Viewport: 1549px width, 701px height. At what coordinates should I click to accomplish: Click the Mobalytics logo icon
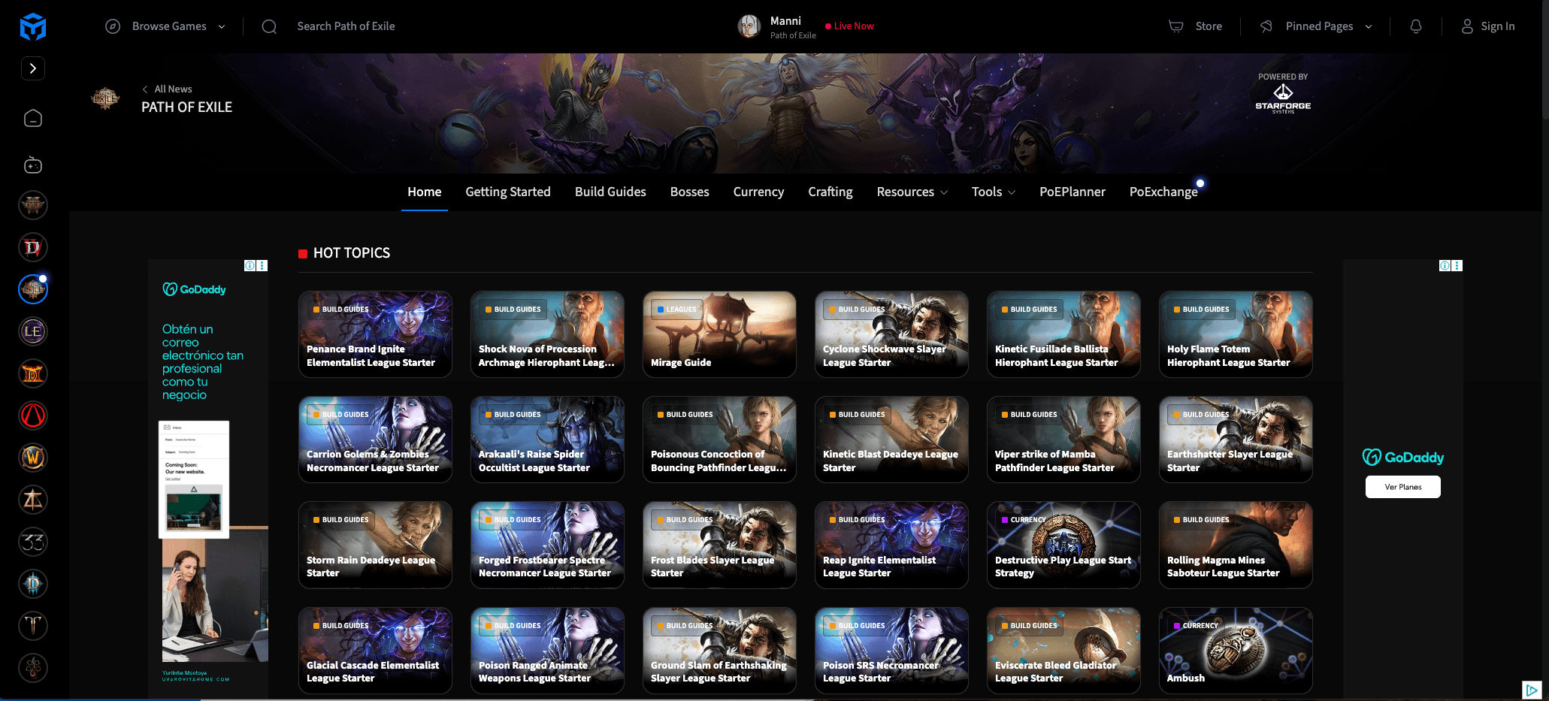pyautogui.click(x=33, y=27)
